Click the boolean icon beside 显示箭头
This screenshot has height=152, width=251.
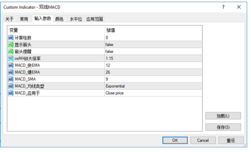tap(11, 45)
